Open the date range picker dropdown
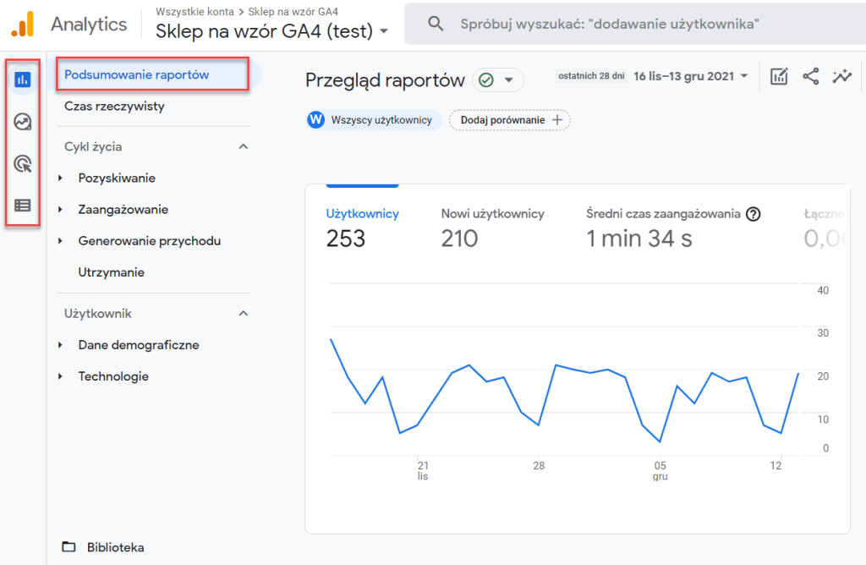Screen dimensions: 866x565 click(689, 76)
